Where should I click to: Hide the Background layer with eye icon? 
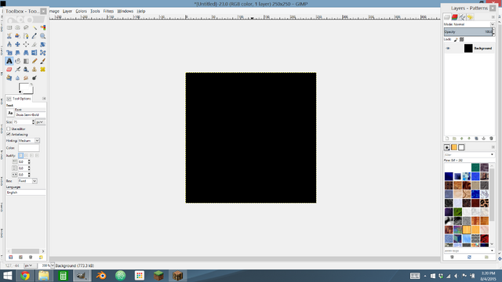tap(448, 49)
